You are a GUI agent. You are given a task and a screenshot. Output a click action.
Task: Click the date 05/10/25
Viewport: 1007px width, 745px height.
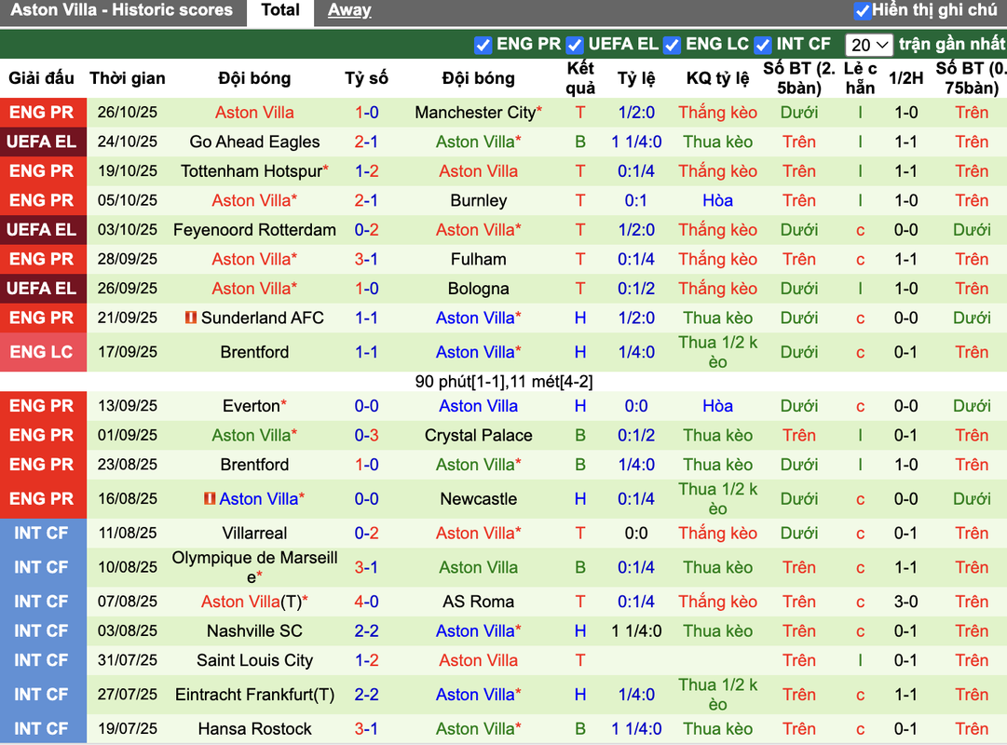[x=128, y=201]
